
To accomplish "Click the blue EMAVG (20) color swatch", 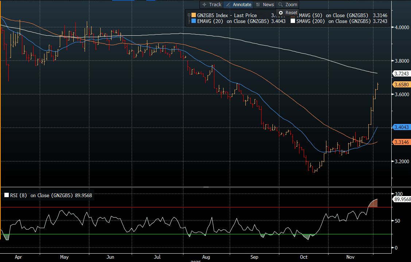I will click(x=193, y=21).
